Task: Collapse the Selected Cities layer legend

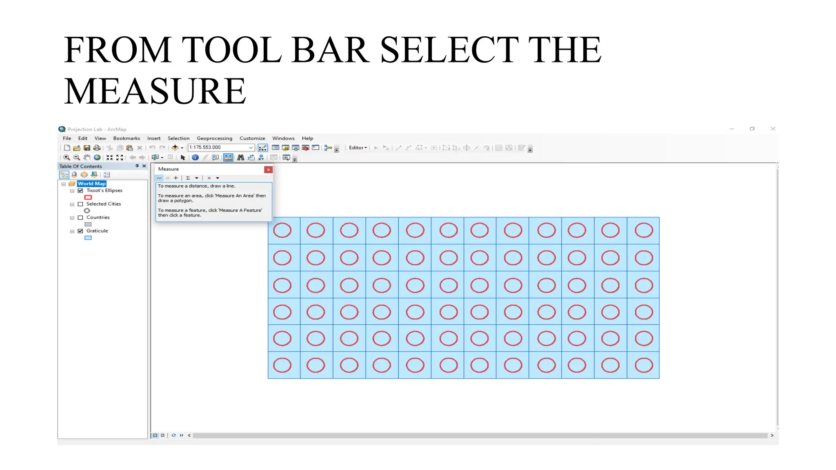Action: [72, 204]
